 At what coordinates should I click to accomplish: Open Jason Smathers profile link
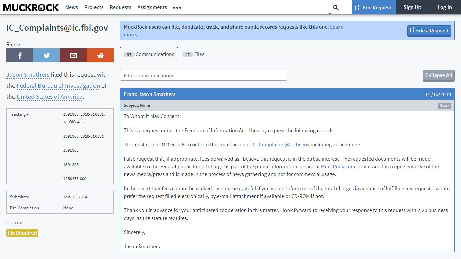tap(28, 75)
